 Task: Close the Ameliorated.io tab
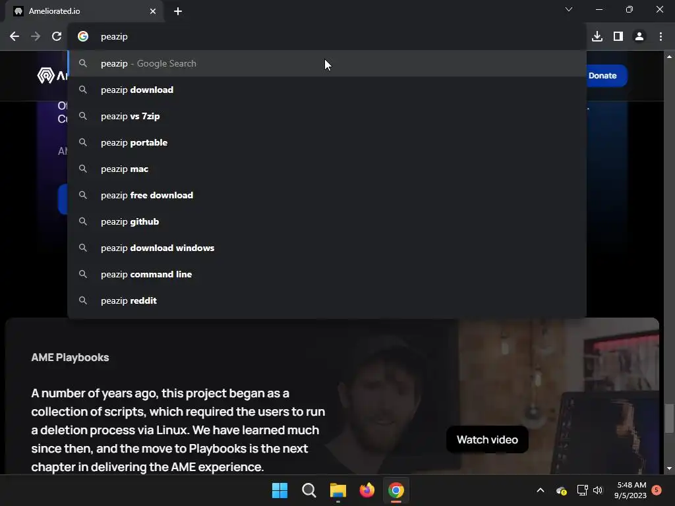tap(153, 11)
